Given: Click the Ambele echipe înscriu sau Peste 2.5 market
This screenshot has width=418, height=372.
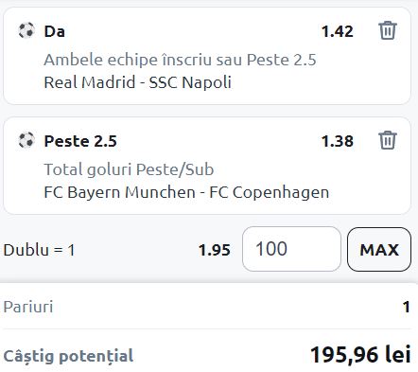Looking at the screenshot, I should point(180,60).
